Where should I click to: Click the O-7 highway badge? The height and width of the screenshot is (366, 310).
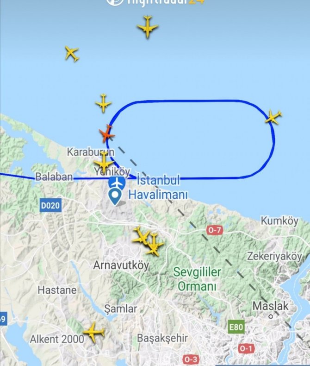215,230
